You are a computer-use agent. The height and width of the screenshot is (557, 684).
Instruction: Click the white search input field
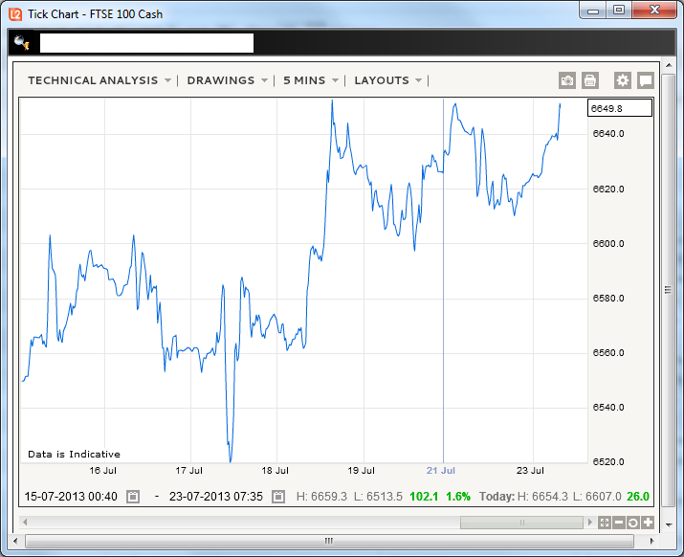point(146,43)
